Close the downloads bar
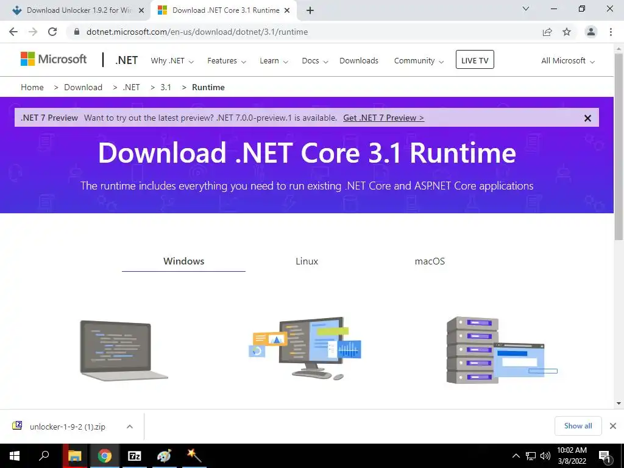This screenshot has height=468, width=624. pos(613,426)
